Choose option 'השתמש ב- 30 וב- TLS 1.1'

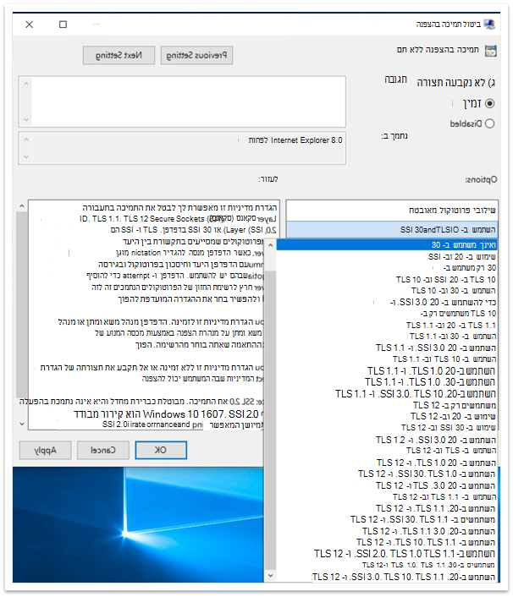pyautogui.click(x=387, y=337)
